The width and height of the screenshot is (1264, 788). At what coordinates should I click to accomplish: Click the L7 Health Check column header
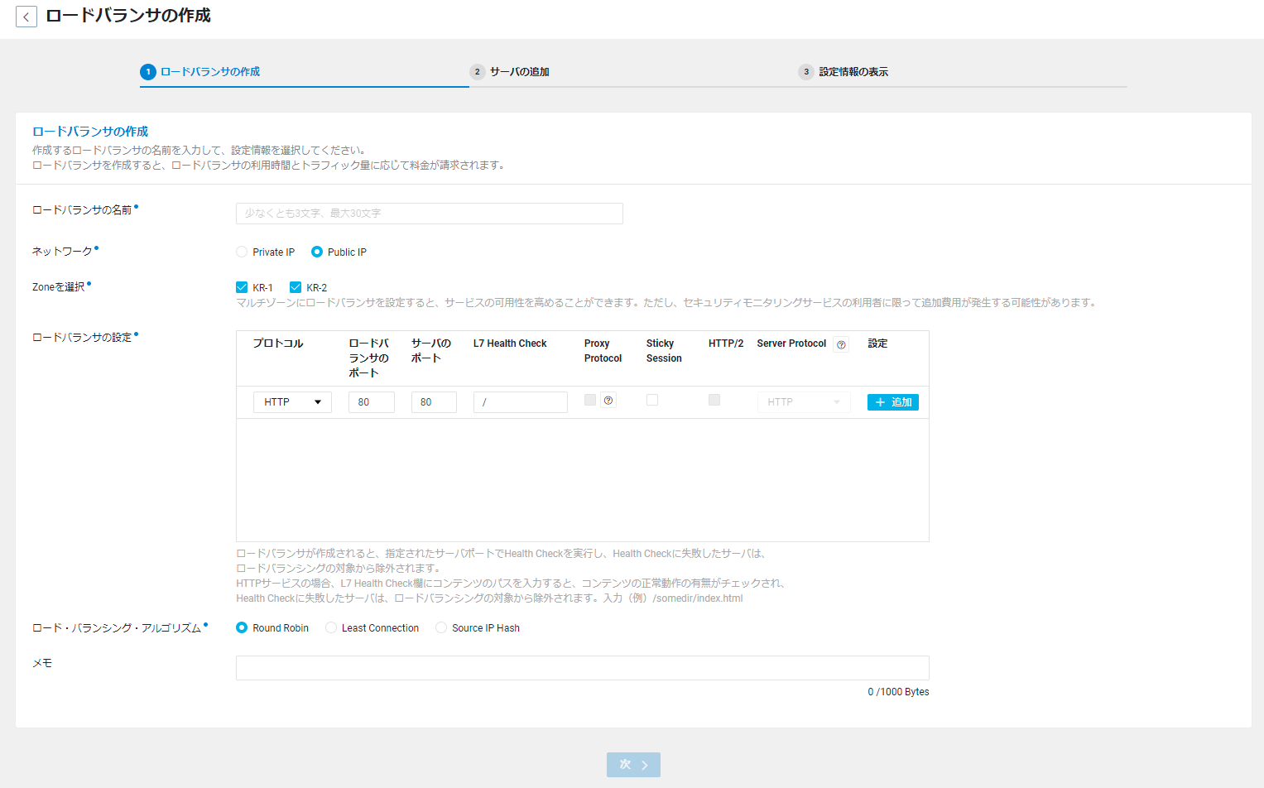tap(510, 344)
